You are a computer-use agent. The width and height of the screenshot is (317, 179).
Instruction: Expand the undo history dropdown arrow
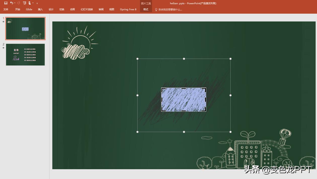15,3
